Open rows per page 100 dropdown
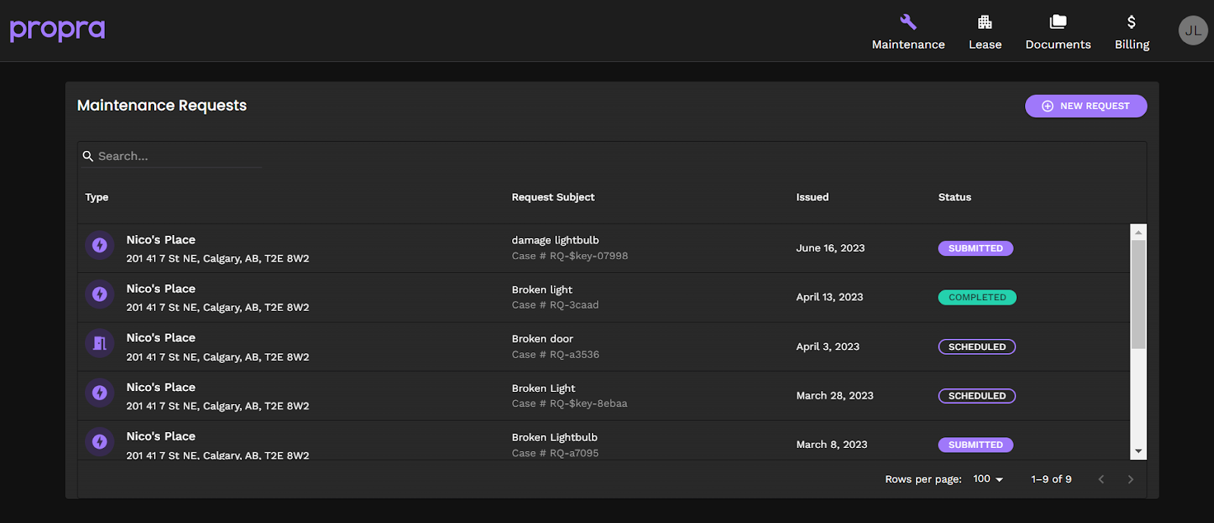This screenshot has height=523, width=1214. coord(988,479)
